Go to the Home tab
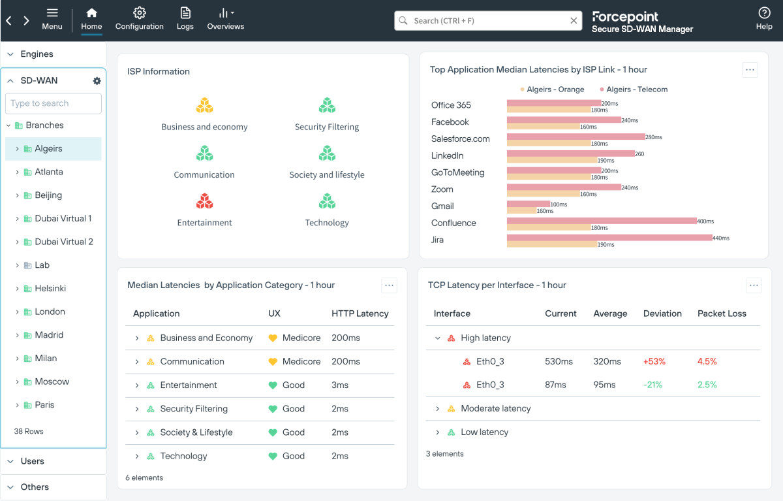 tap(91, 19)
